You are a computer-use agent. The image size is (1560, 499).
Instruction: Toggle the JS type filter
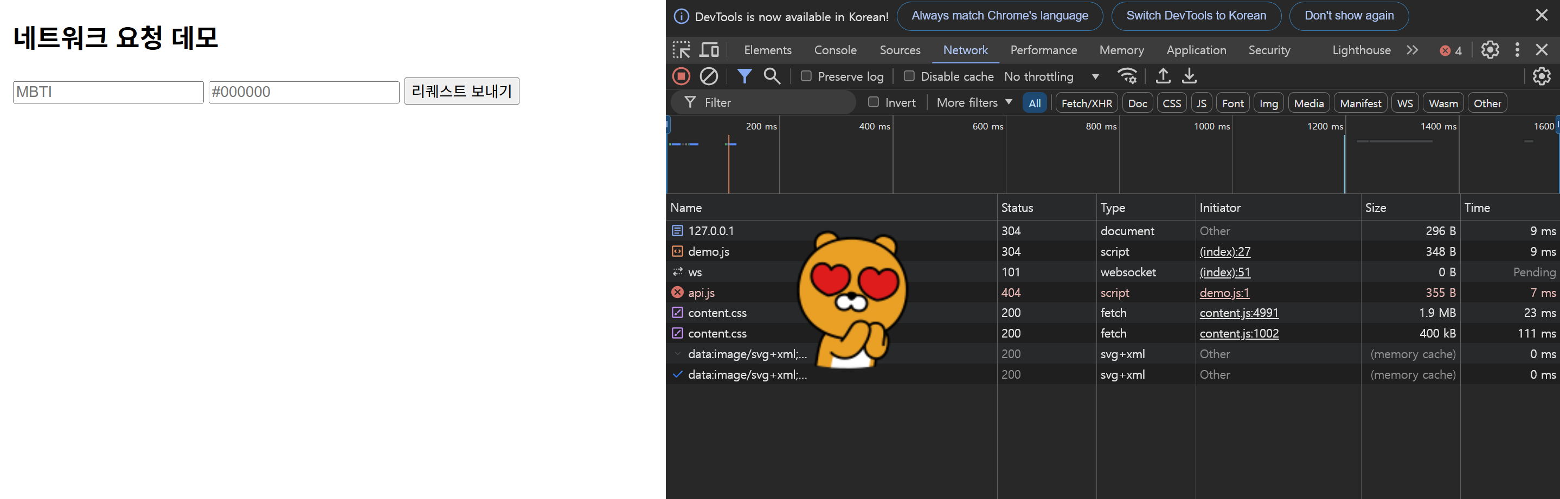(1201, 103)
